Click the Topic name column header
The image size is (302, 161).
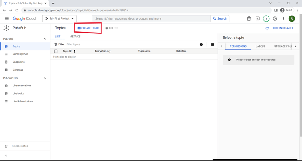point(144,51)
